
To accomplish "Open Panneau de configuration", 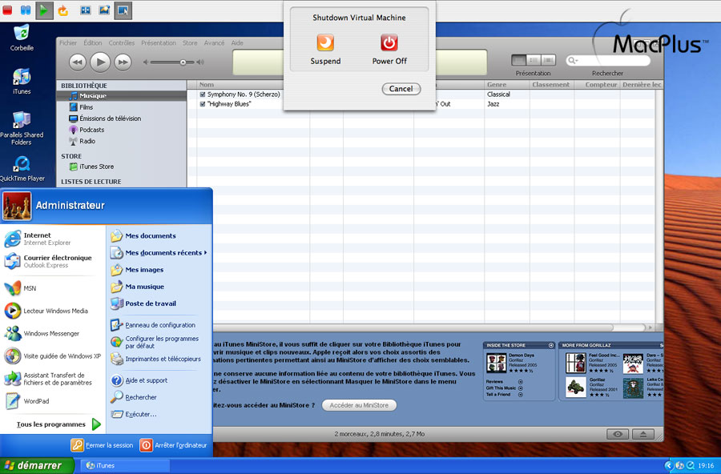I will [x=153, y=324].
